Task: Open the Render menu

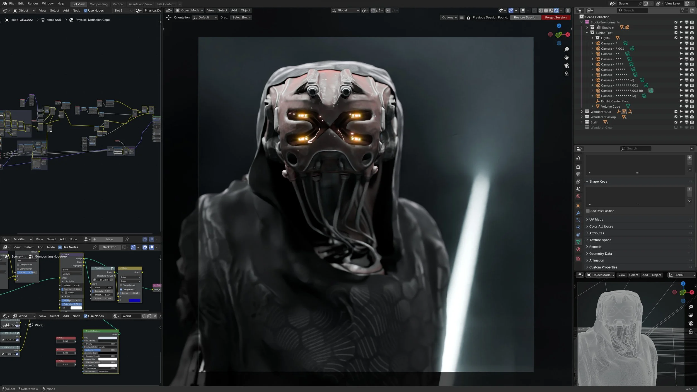Action: 33,4
